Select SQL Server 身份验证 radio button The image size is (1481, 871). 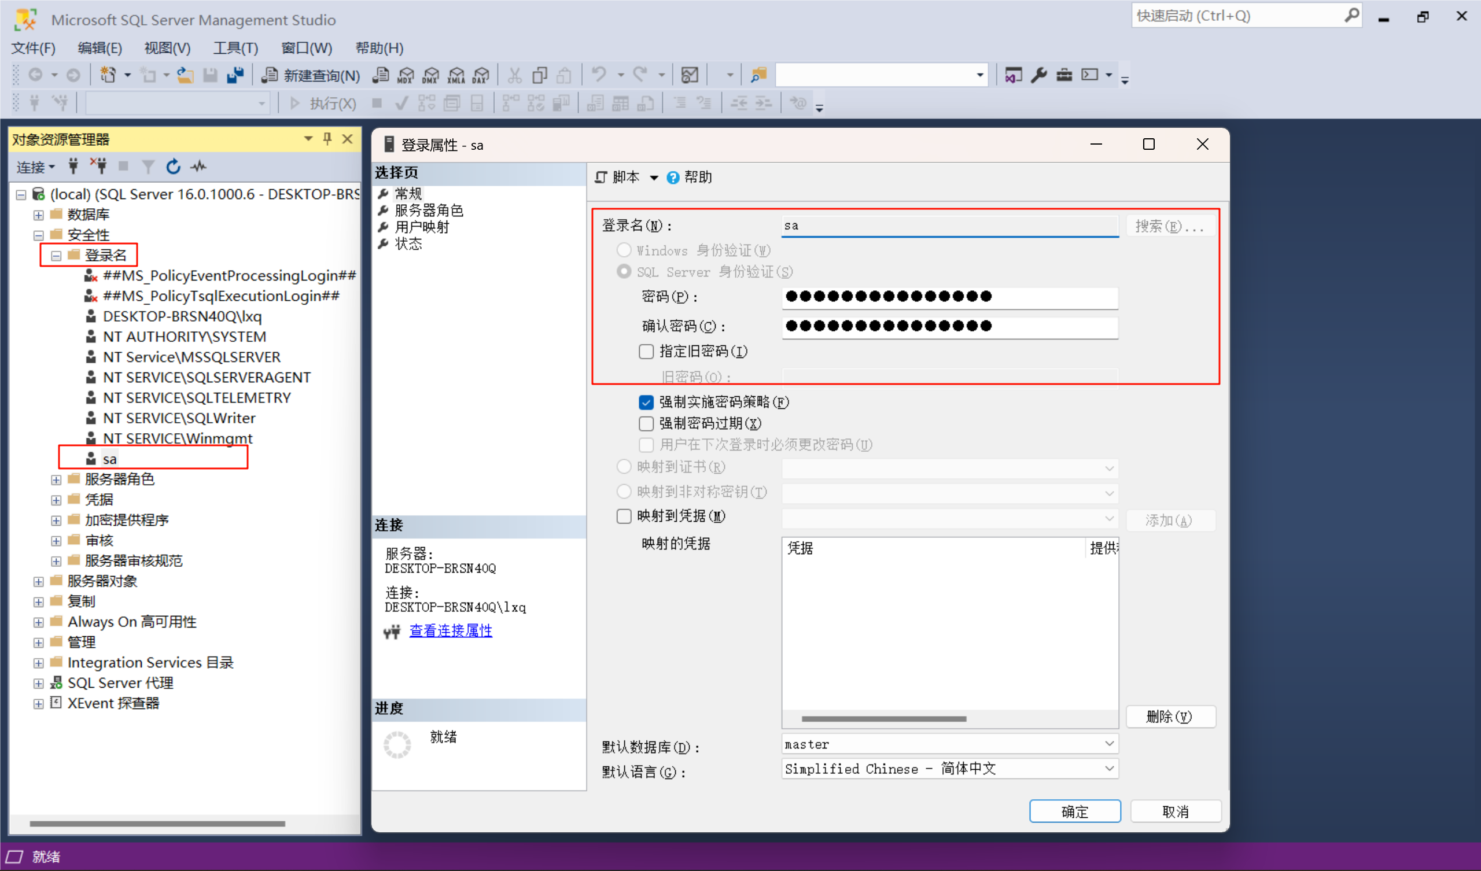[x=624, y=272]
